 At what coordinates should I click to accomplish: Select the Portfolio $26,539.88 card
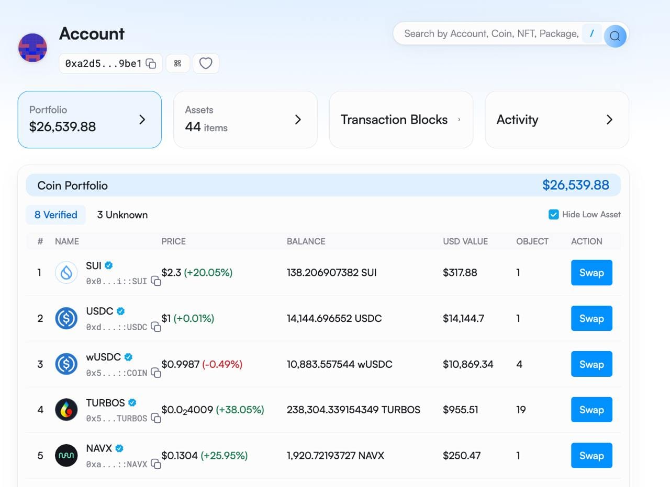(x=90, y=120)
